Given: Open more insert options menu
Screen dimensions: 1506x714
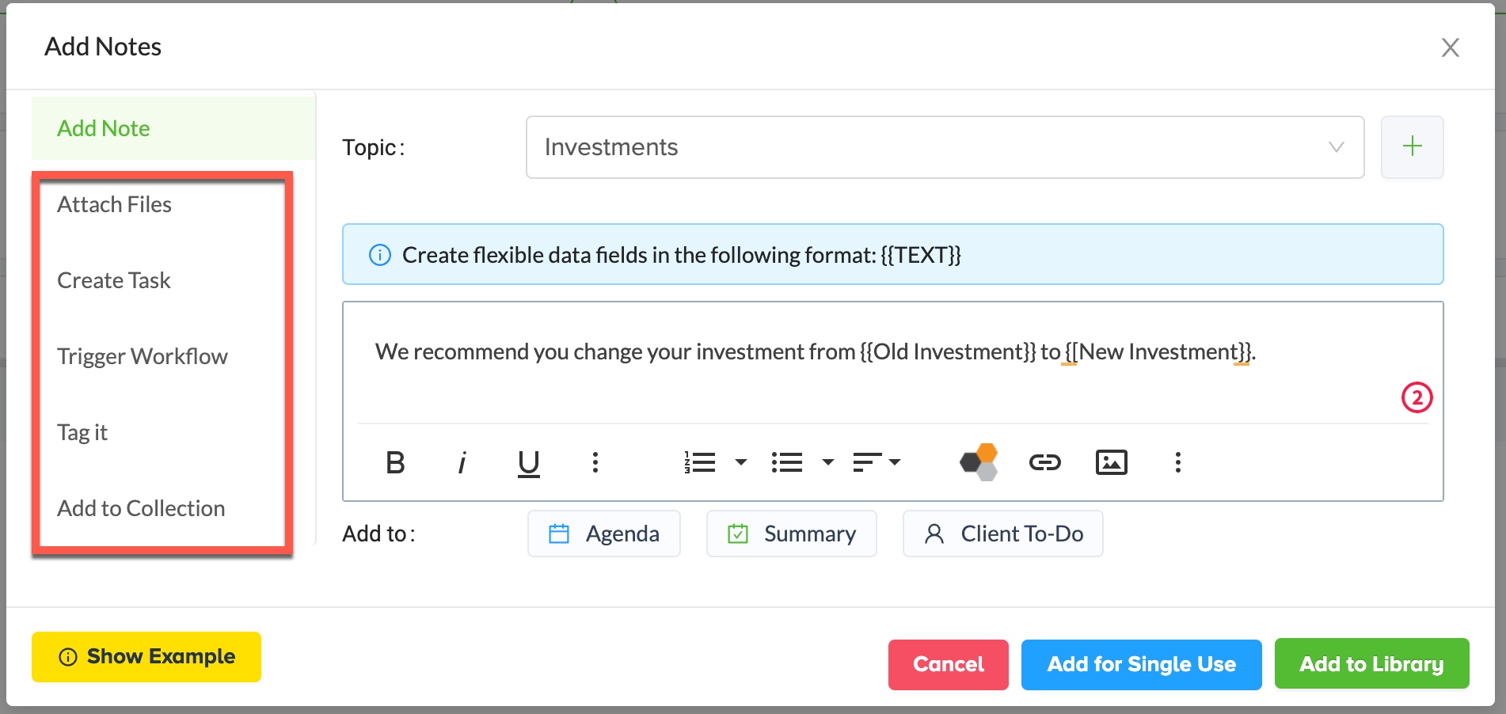Looking at the screenshot, I should coord(1177,462).
